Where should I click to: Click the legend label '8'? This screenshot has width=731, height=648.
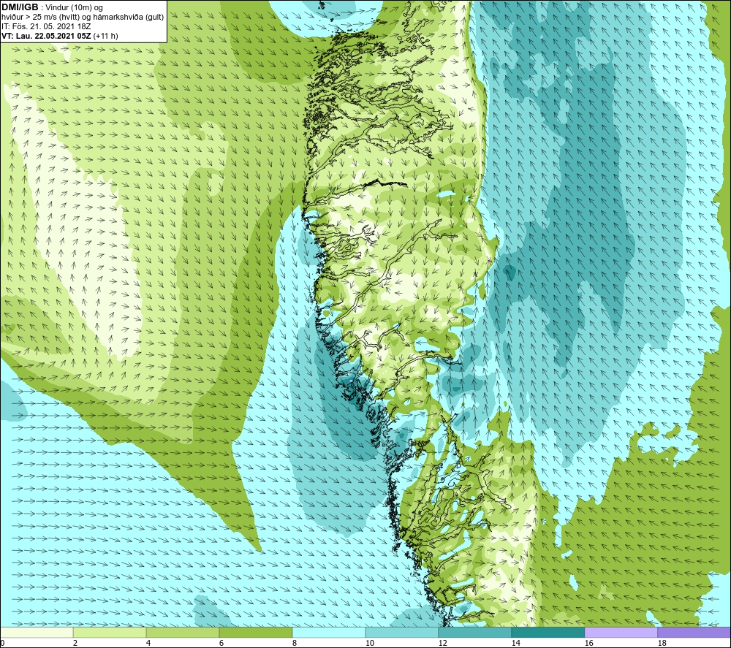coord(294,644)
